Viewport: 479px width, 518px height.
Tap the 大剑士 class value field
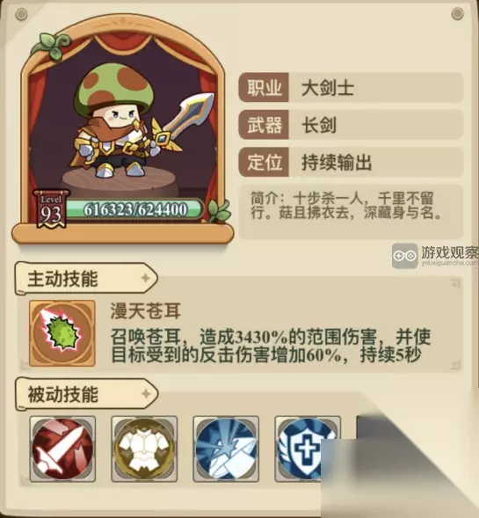pos(375,88)
